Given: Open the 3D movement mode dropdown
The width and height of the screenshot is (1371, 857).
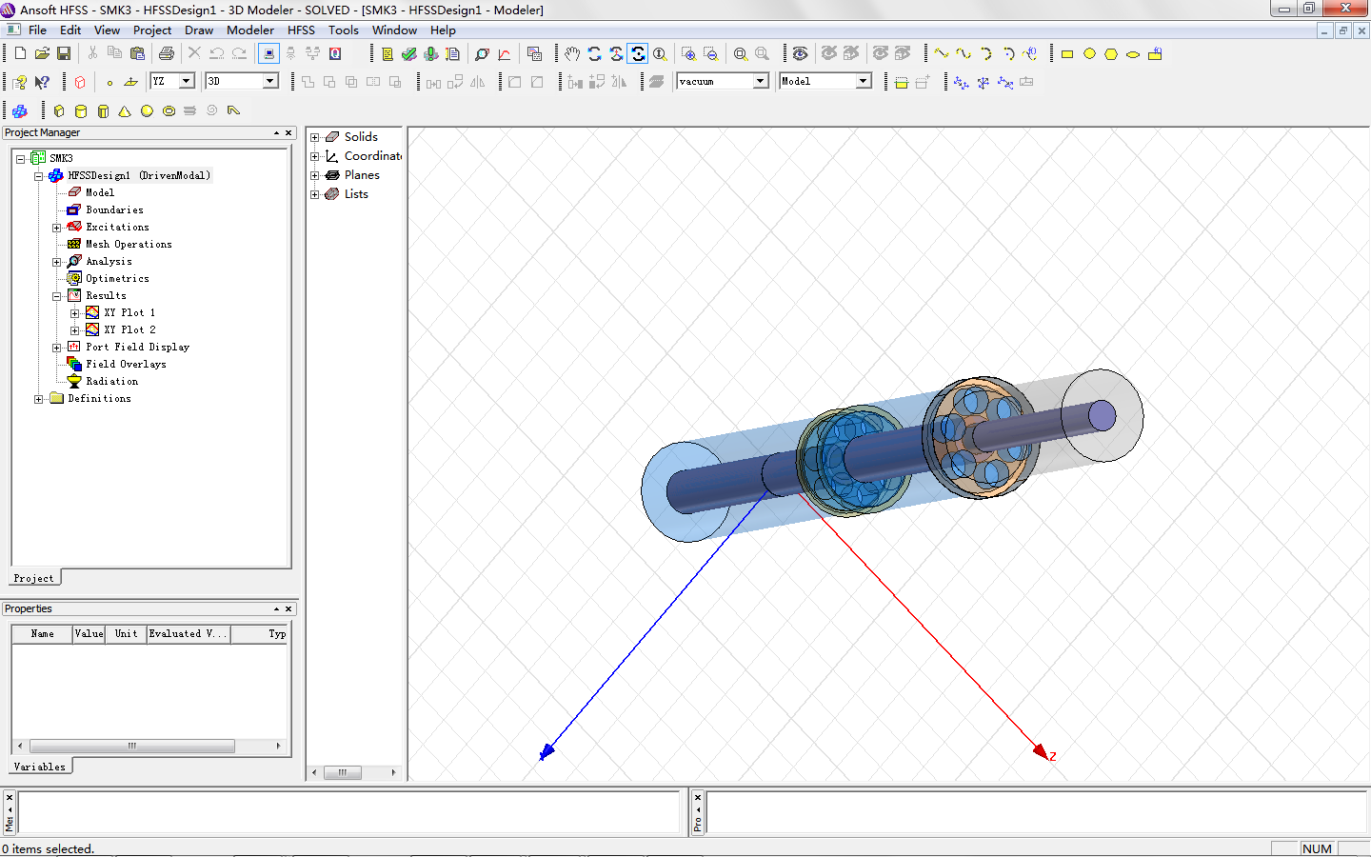Looking at the screenshot, I should 270,81.
